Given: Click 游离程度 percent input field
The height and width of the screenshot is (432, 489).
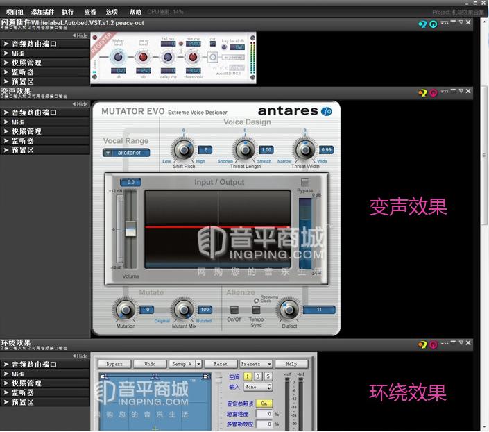Looking at the screenshot, I should pyautogui.click(x=264, y=414).
